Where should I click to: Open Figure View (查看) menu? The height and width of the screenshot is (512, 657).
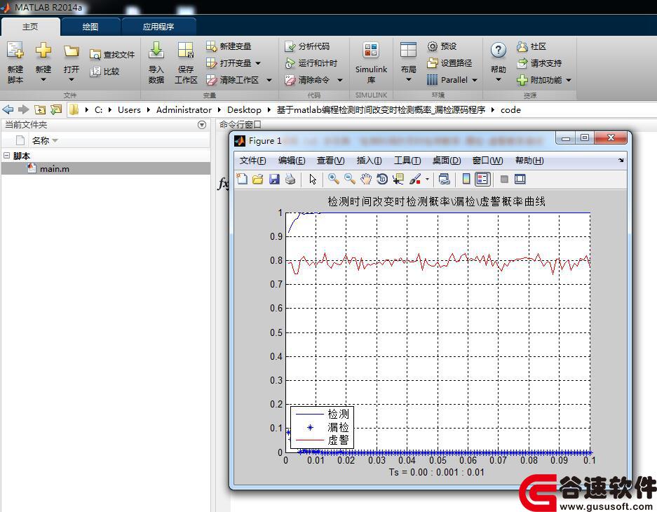[330, 161]
